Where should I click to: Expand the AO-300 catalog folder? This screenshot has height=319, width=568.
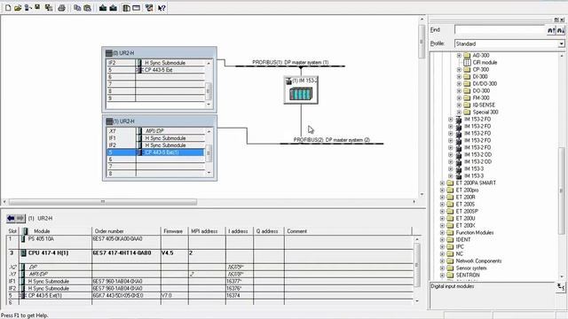pyautogui.click(x=459, y=55)
